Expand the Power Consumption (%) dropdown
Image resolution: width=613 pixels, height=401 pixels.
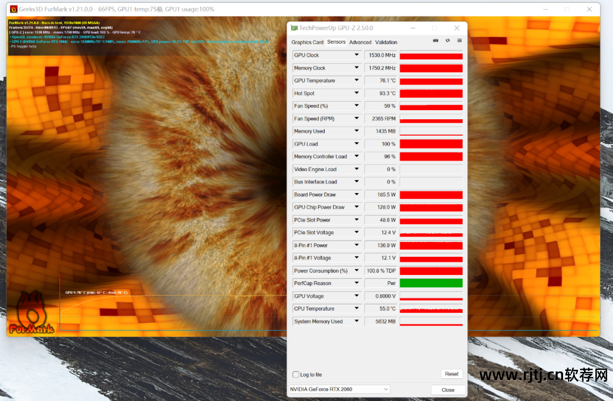click(356, 270)
